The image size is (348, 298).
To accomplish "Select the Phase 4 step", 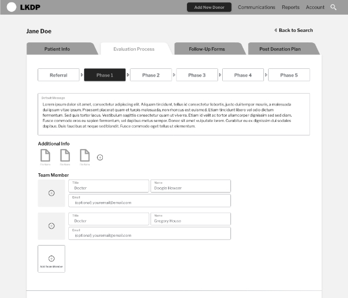I will [243, 75].
